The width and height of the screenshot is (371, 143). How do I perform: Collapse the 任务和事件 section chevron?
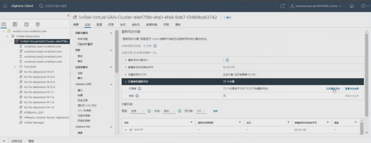(111, 67)
